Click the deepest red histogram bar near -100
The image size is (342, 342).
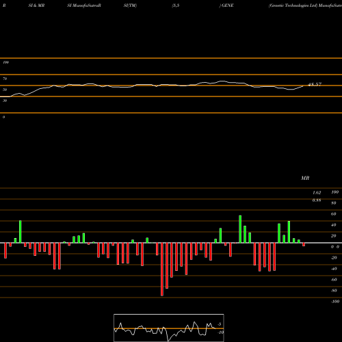162,269
